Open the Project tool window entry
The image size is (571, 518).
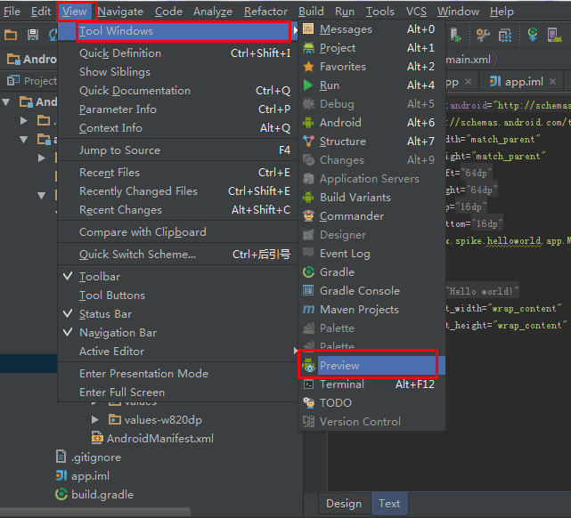click(371, 48)
